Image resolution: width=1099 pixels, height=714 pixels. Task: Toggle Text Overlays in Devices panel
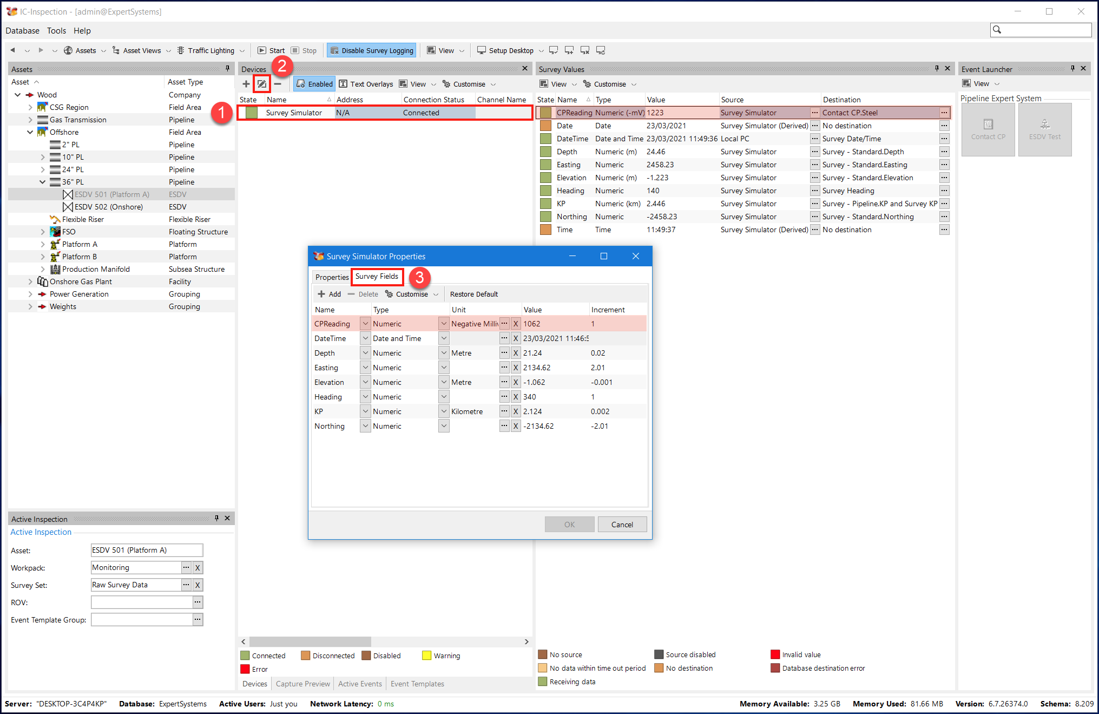click(x=366, y=84)
